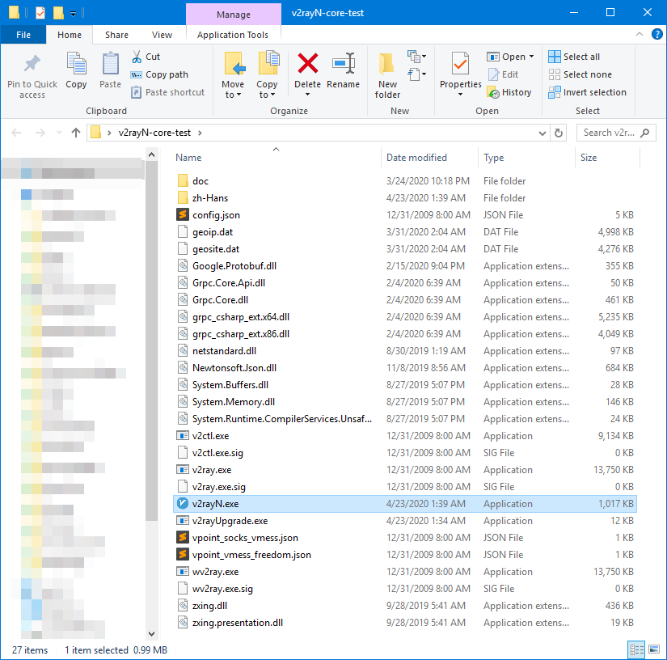This screenshot has height=660, width=667.
Task: Select Google.Protobuf.dll file
Action: point(404,266)
